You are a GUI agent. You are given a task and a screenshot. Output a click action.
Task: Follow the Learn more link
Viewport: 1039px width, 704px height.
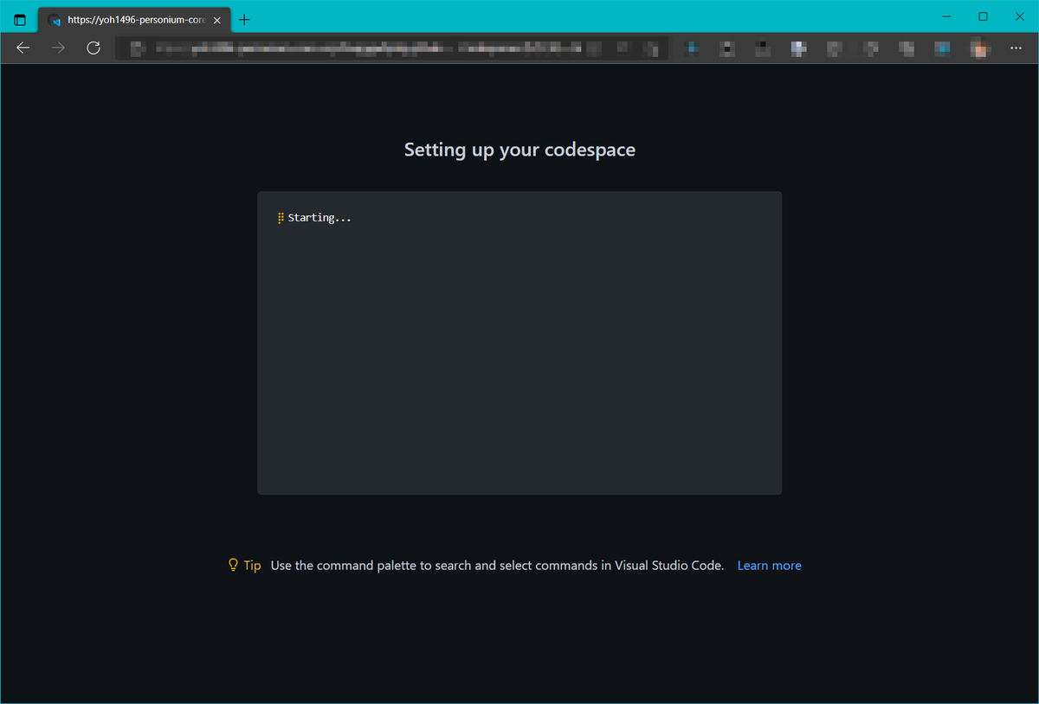769,566
